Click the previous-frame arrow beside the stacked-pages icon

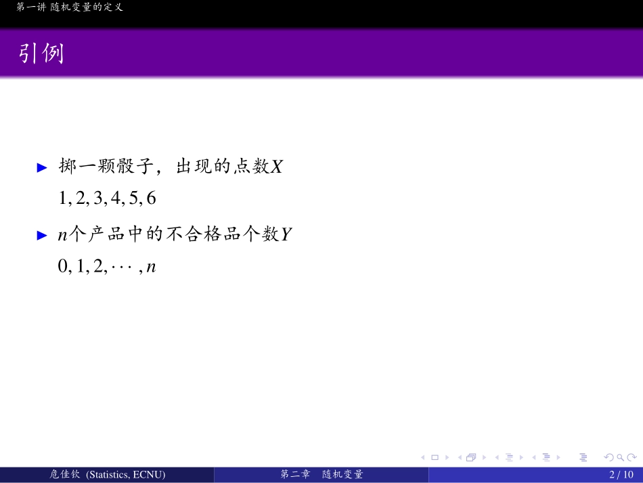coord(459,458)
